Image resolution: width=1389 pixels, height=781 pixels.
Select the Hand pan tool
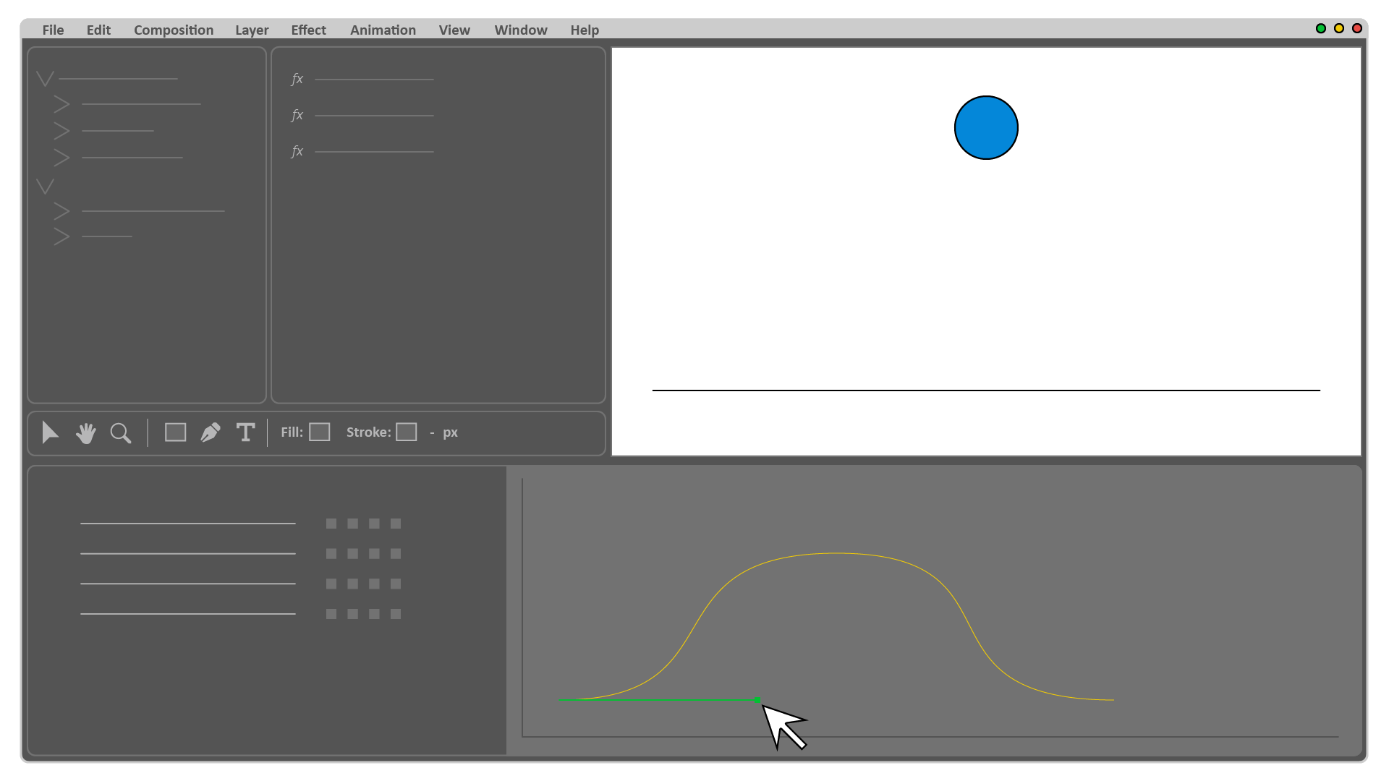[85, 432]
